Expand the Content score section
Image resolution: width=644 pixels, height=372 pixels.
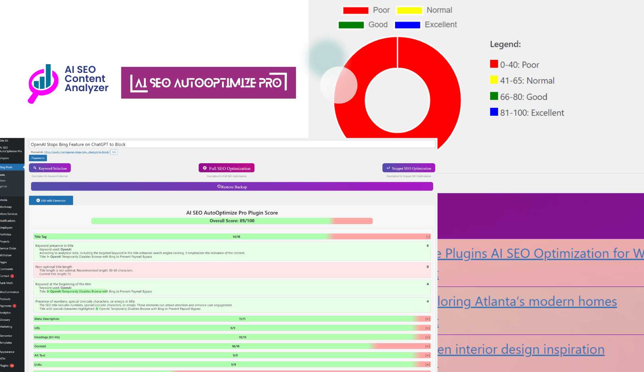[x=428, y=346]
